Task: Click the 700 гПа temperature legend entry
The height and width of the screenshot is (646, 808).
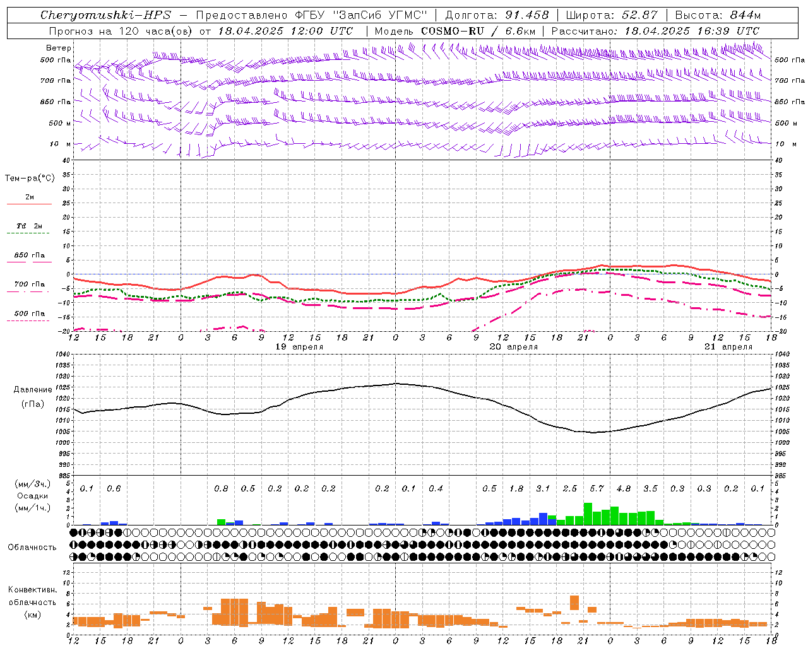Action: coord(29,285)
